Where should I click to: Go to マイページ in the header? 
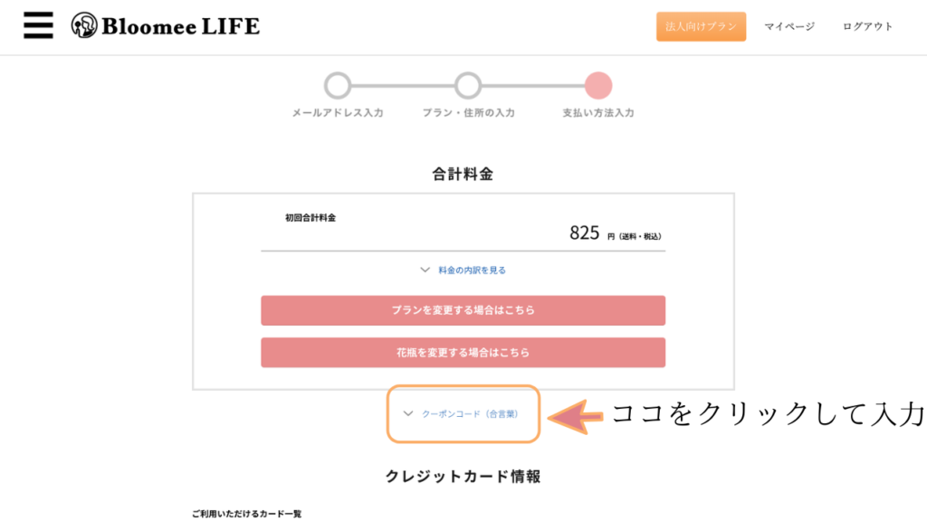(x=789, y=26)
